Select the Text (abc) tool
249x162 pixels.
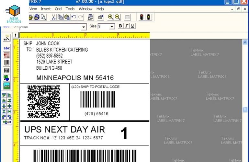coord(6,48)
